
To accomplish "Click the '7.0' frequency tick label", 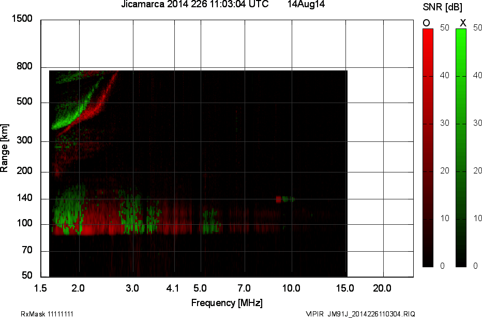I will [244, 288].
